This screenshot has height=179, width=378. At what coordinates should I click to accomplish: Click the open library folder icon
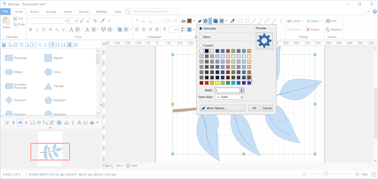16,45
